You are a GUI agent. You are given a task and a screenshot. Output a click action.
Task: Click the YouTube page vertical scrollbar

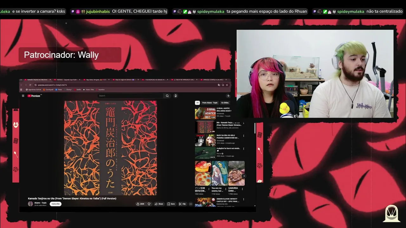pyautogui.click(x=255, y=128)
